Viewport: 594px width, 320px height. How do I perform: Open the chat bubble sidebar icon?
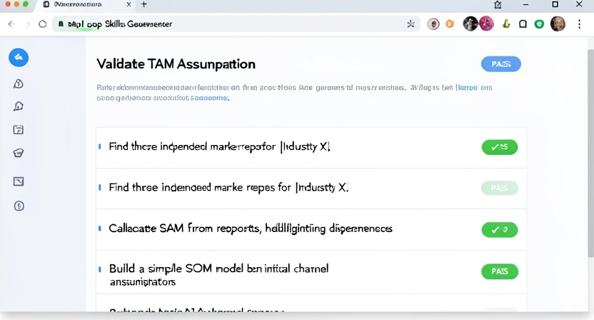click(x=19, y=106)
